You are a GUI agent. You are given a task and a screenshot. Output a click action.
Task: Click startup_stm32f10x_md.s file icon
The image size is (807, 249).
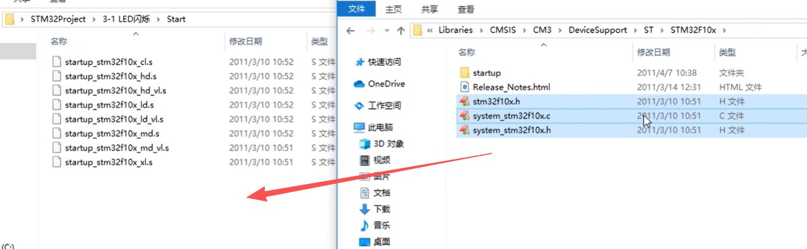tap(57, 133)
